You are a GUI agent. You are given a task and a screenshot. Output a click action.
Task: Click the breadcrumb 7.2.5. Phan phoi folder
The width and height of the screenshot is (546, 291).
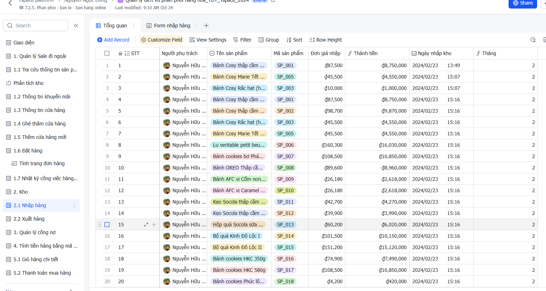(x=63, y=7)
